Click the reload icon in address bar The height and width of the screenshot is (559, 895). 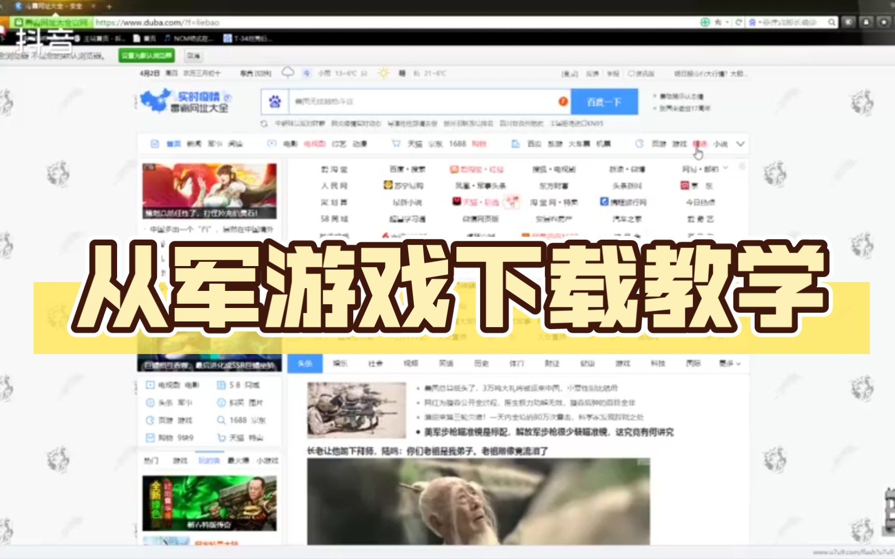pyautogui.click(x=739, y=22)
